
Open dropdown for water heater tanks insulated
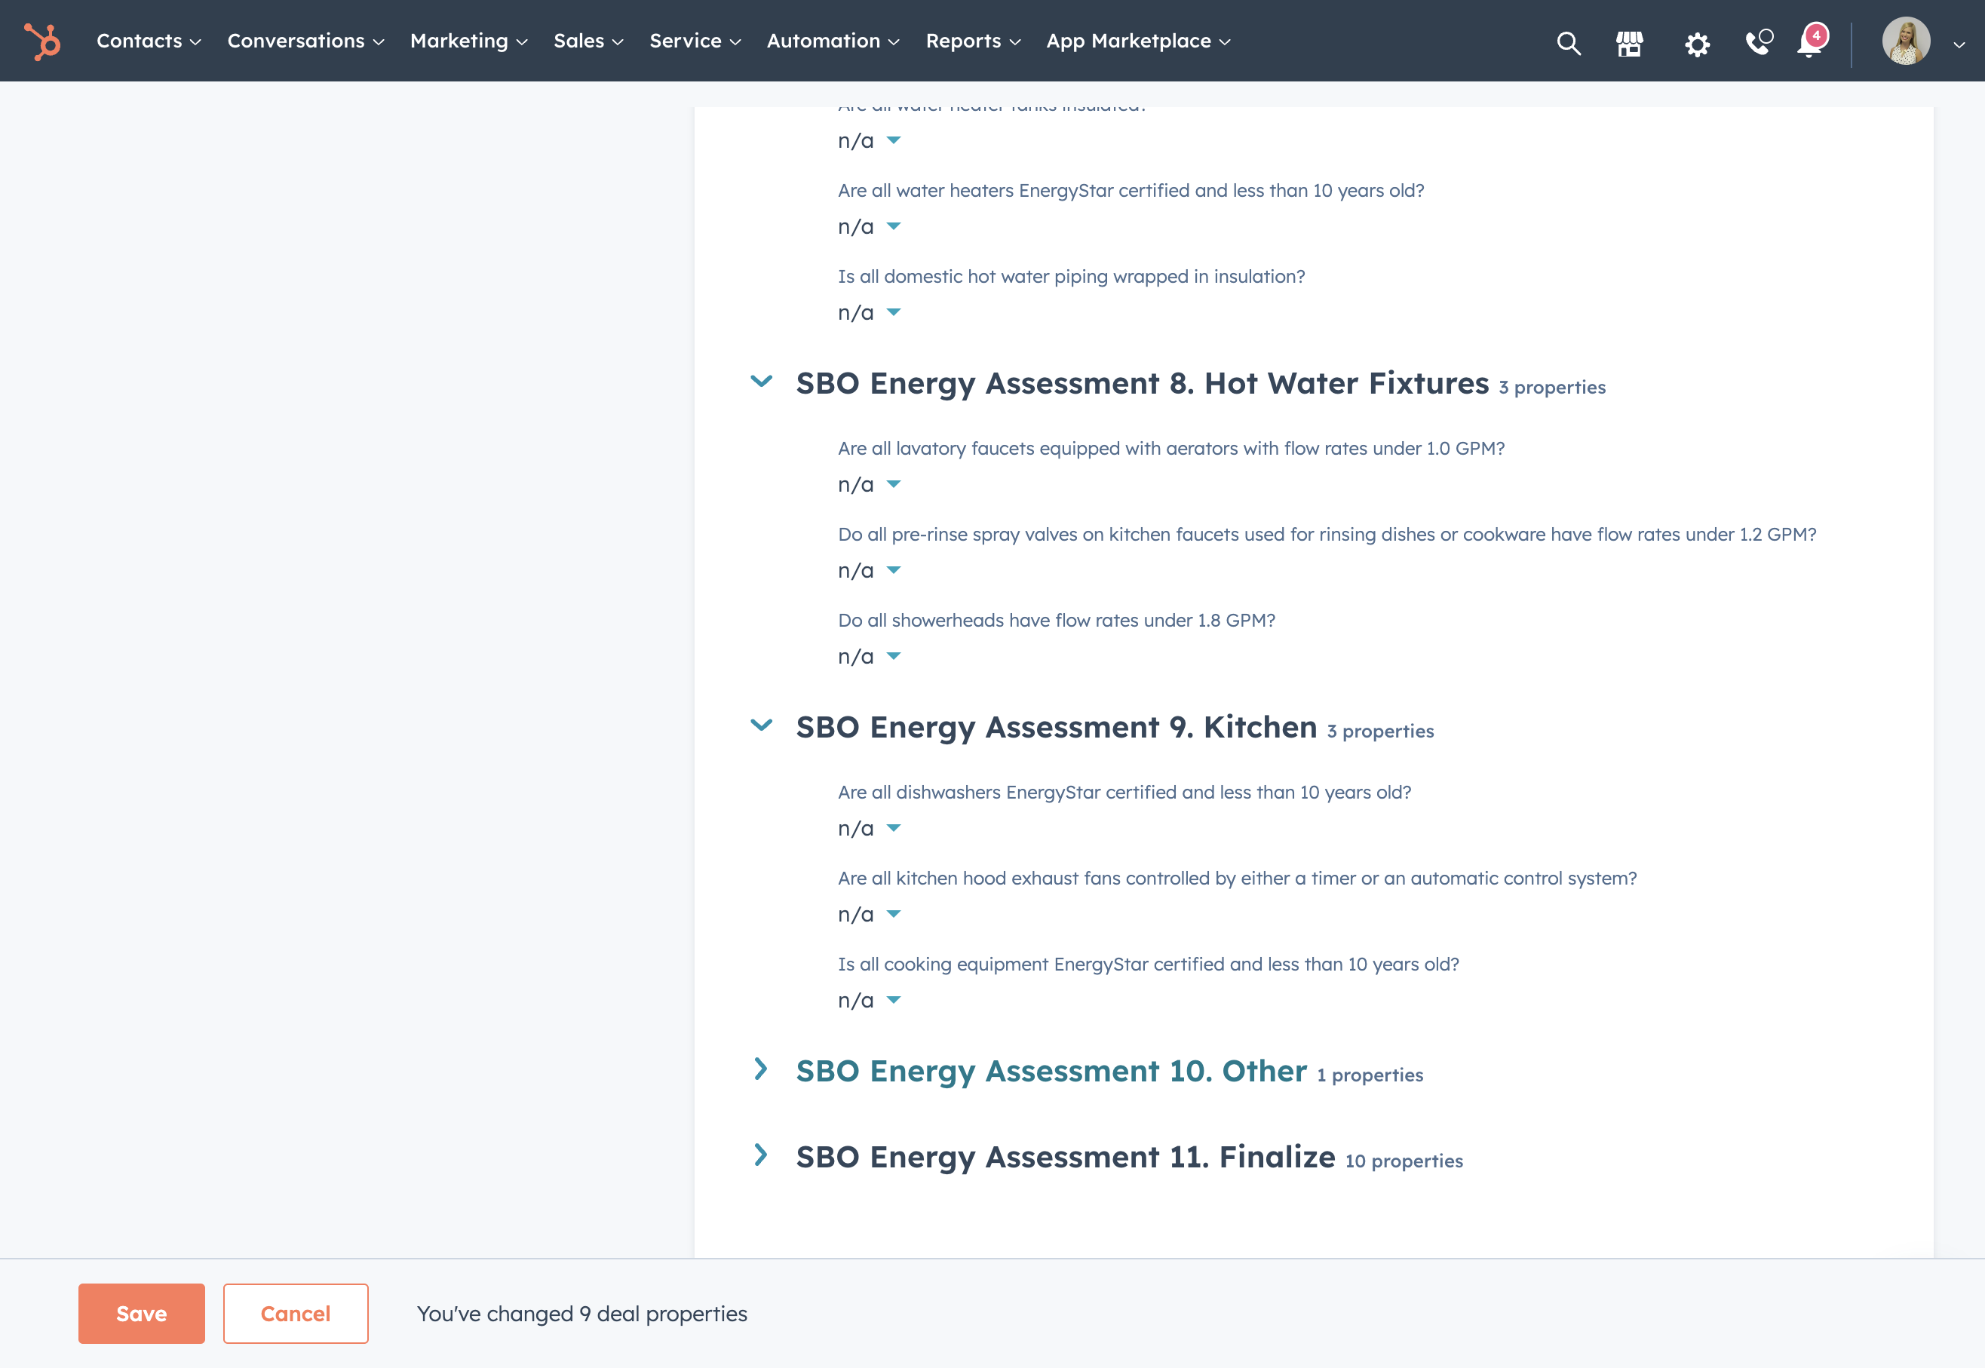[x=869, y=140]
